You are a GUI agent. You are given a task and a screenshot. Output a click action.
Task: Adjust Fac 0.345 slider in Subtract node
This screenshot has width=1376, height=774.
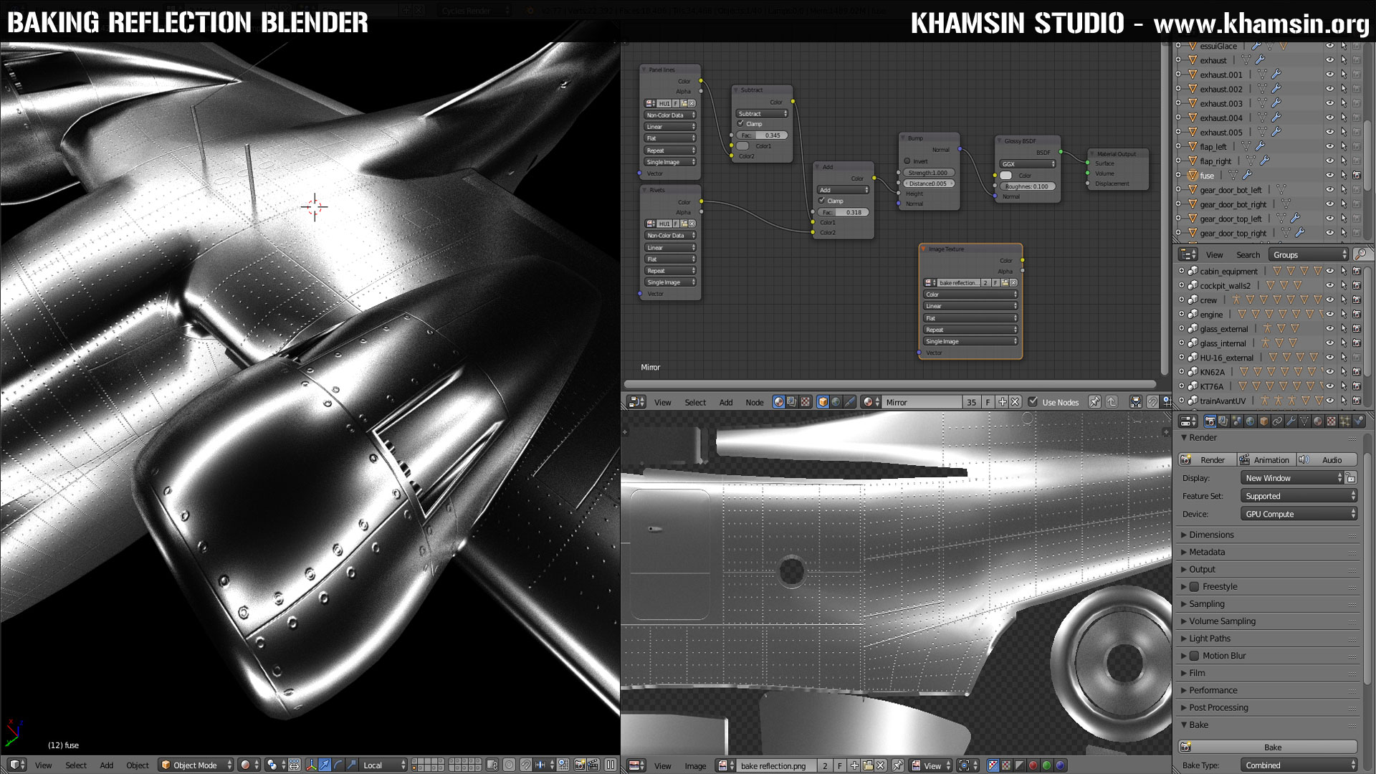tap(763, 135)
